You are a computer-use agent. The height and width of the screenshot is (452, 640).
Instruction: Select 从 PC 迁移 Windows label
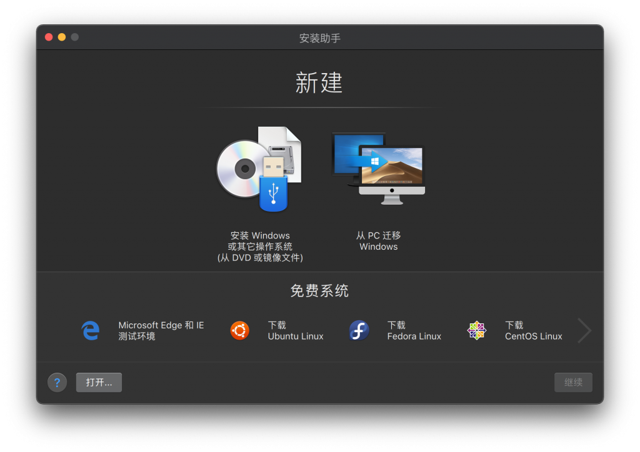pos(378,241)
